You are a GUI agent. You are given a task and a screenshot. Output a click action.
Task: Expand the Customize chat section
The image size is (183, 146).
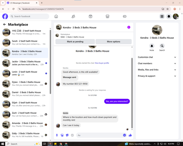tap(157, 57)
